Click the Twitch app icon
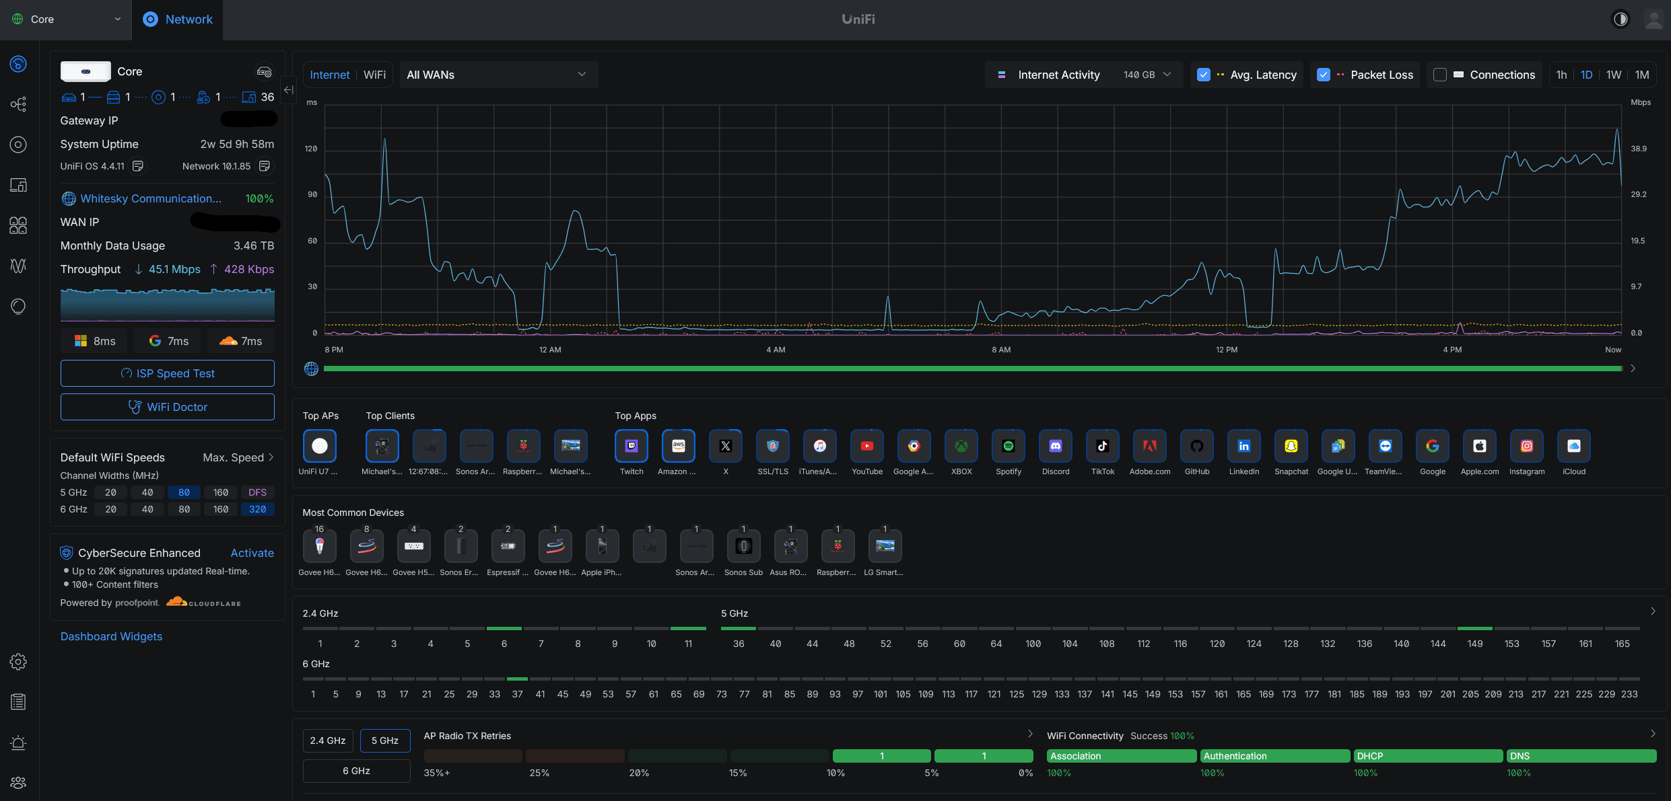This screenshot has width=1671, height=801. point(632,446)
